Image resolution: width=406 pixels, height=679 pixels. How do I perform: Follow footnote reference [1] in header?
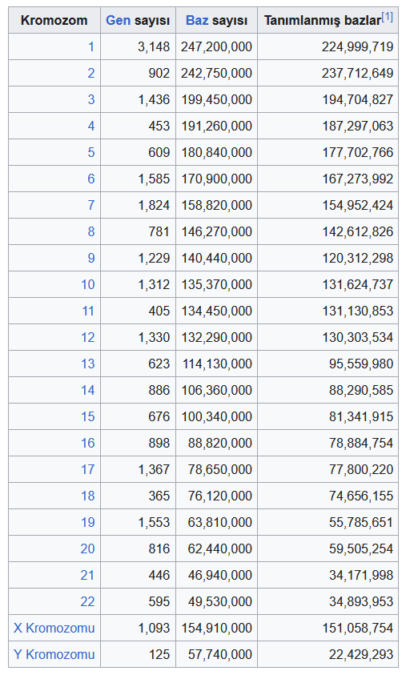pos(388,17)
